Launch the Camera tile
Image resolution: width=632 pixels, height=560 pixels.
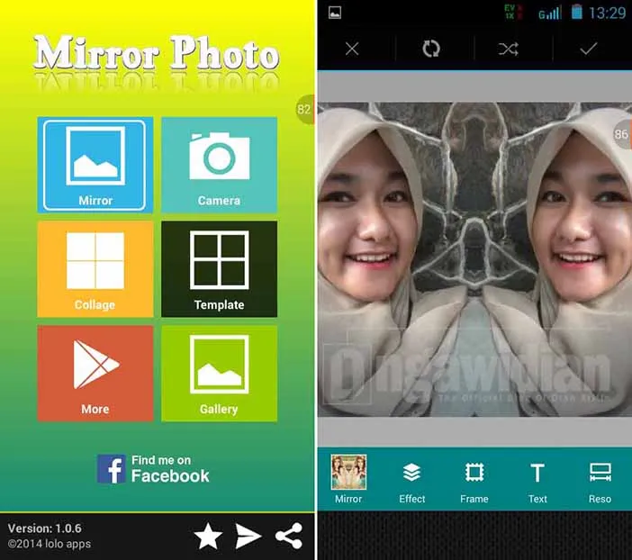(220, 165)
